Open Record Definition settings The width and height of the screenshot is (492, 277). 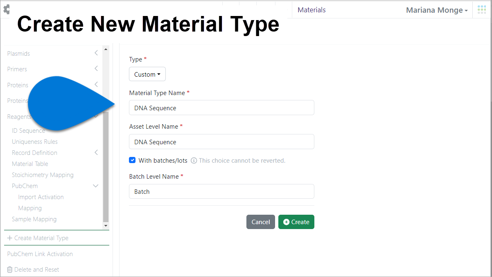(x=34, y=153)
